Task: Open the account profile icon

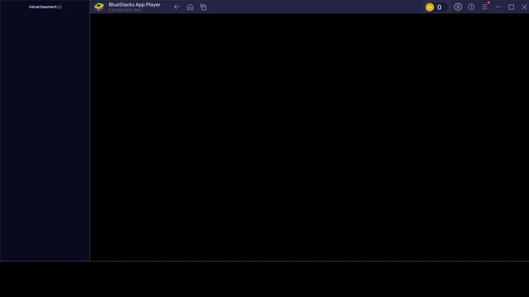Action: point(458,7)
